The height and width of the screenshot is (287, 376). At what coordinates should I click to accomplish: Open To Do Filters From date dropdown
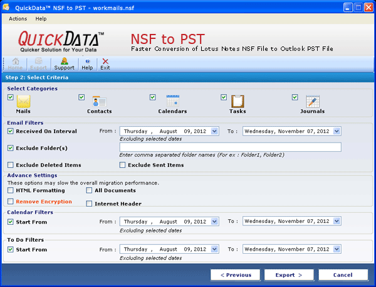click(x=214, y=249)
